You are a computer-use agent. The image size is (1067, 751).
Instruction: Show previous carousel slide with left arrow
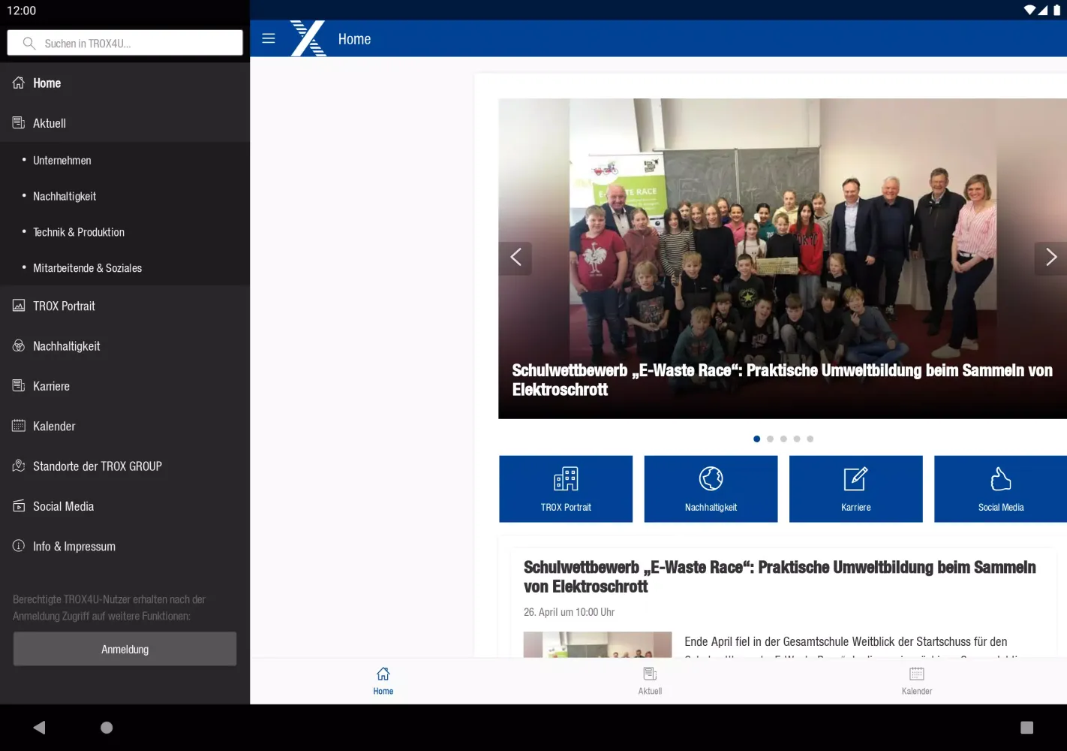click(515, 258)
